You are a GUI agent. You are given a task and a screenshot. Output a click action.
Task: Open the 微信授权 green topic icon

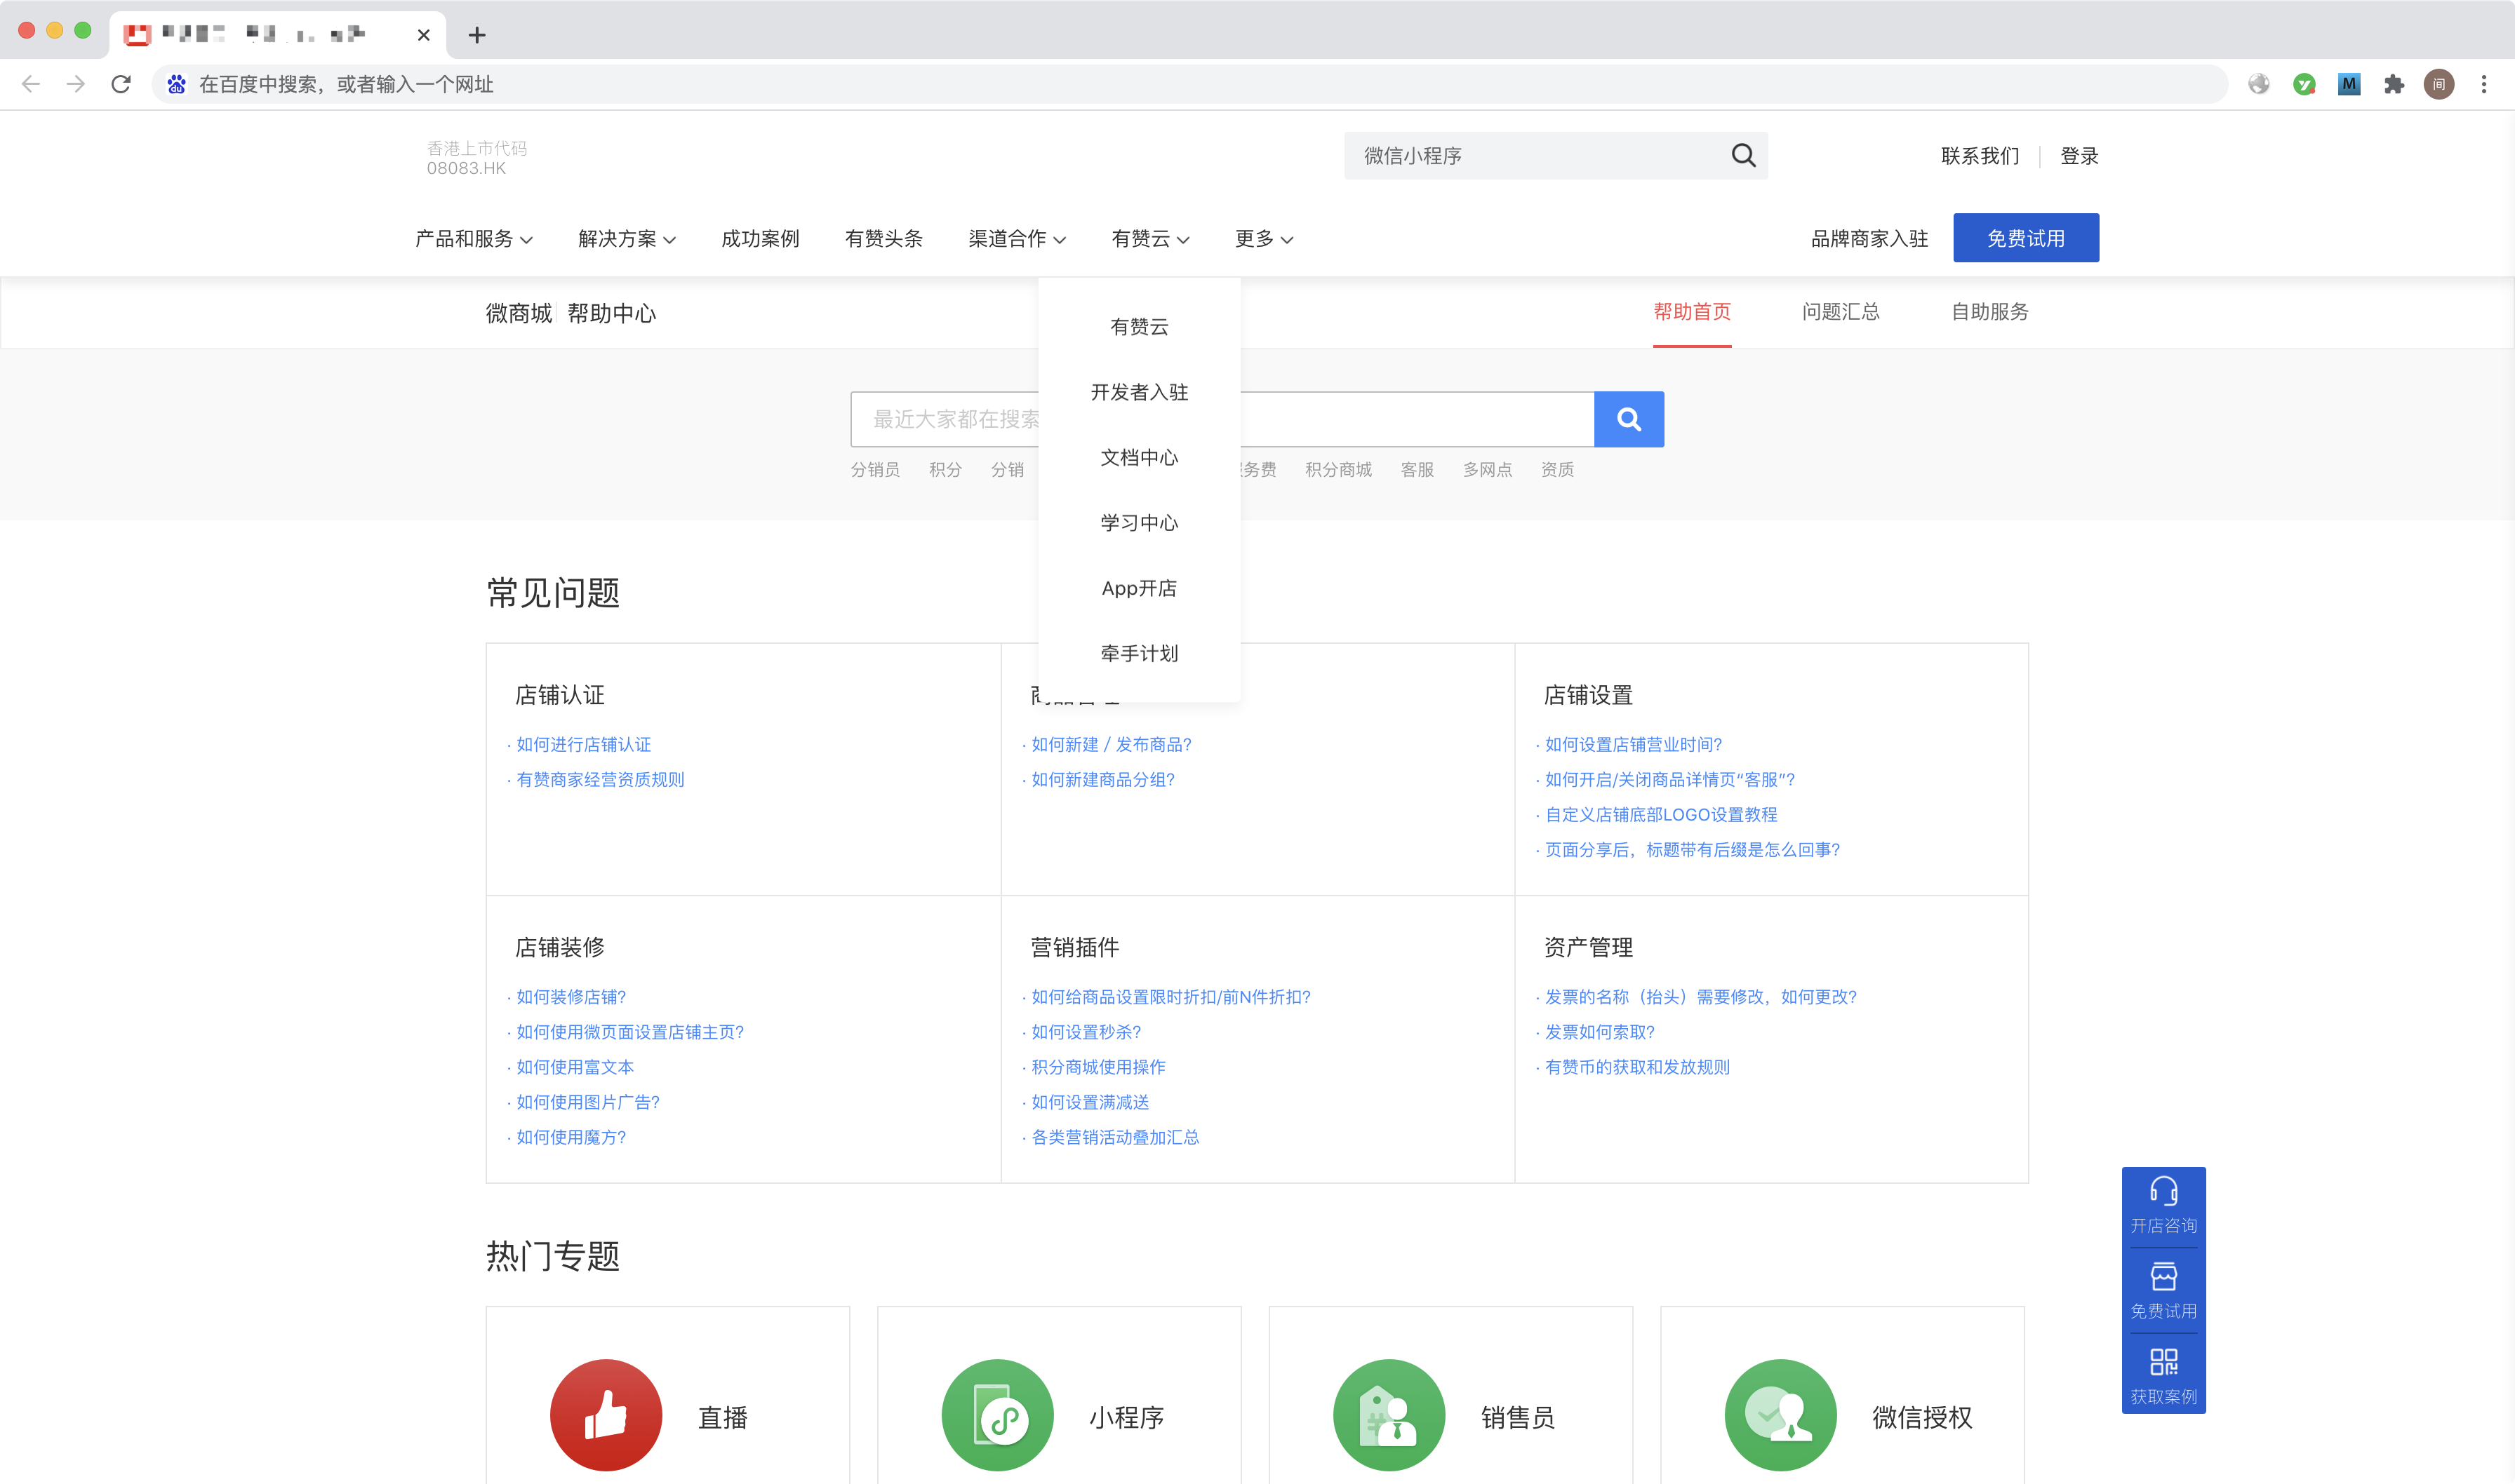coord(1781,1415)
